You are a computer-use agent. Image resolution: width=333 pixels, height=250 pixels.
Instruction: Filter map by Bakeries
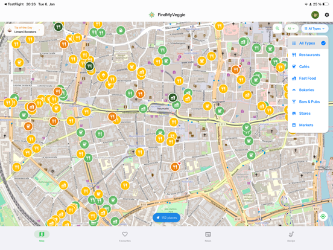(308, 90)
